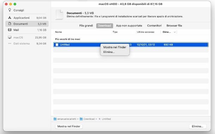Click emanuelecarletti in the path bar
The width and height of the screenshot is (215, 134).
pyautogui.click(x=67, y=119)
